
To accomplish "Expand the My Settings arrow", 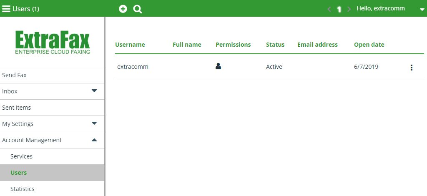I will (x=94, y=123).
